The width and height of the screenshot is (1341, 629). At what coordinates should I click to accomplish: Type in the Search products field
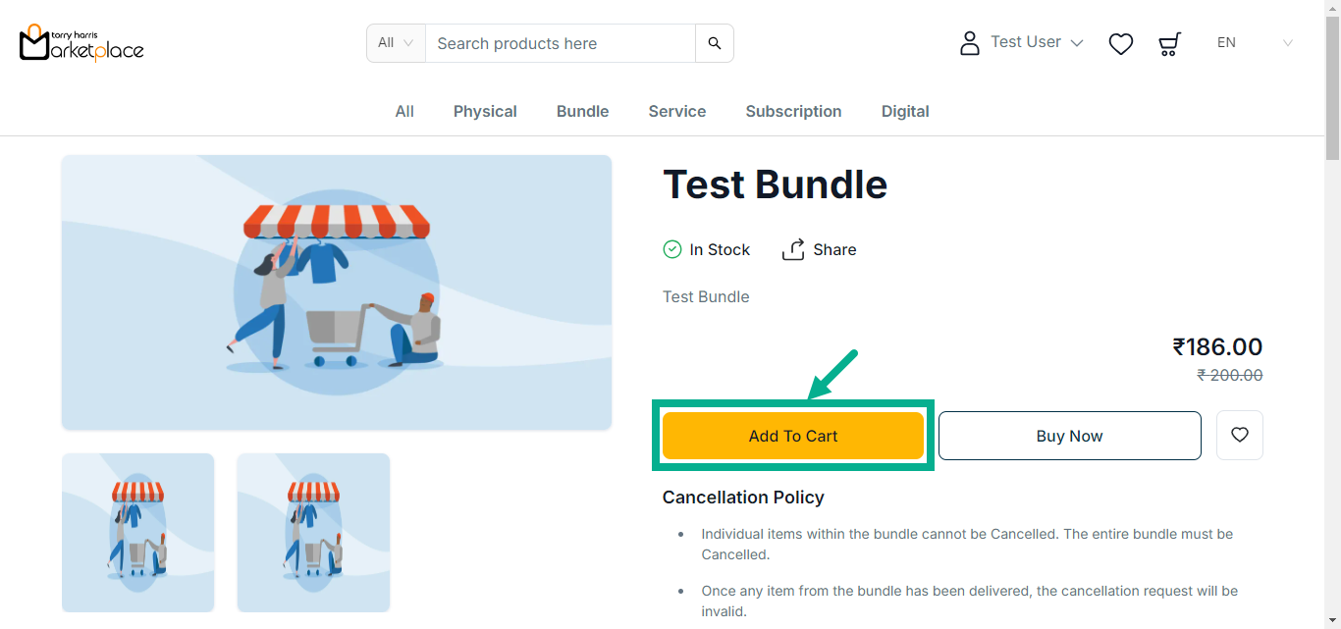(x=560, y=43)
